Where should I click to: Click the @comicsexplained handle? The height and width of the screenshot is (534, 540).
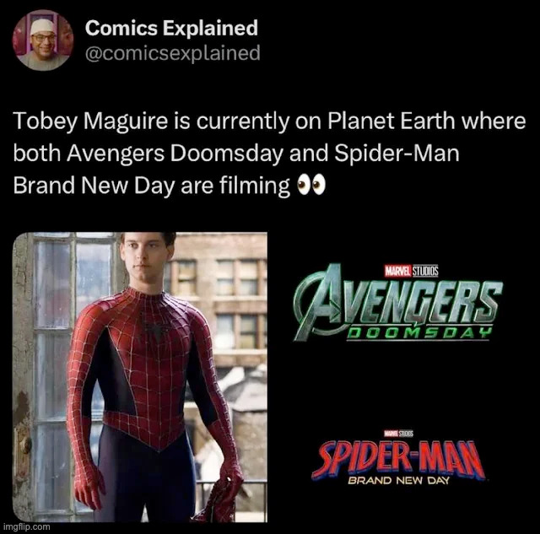pyautogui.click(x=173, y=53)
